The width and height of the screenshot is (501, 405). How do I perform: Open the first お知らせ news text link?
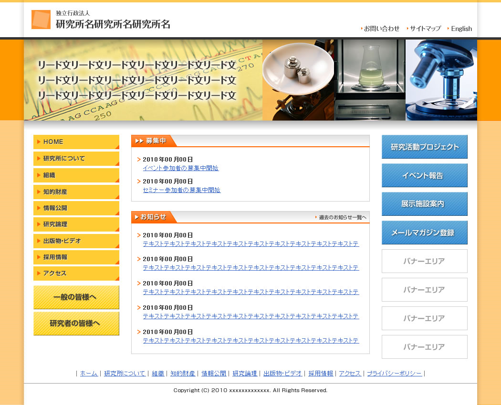point(251,244)
